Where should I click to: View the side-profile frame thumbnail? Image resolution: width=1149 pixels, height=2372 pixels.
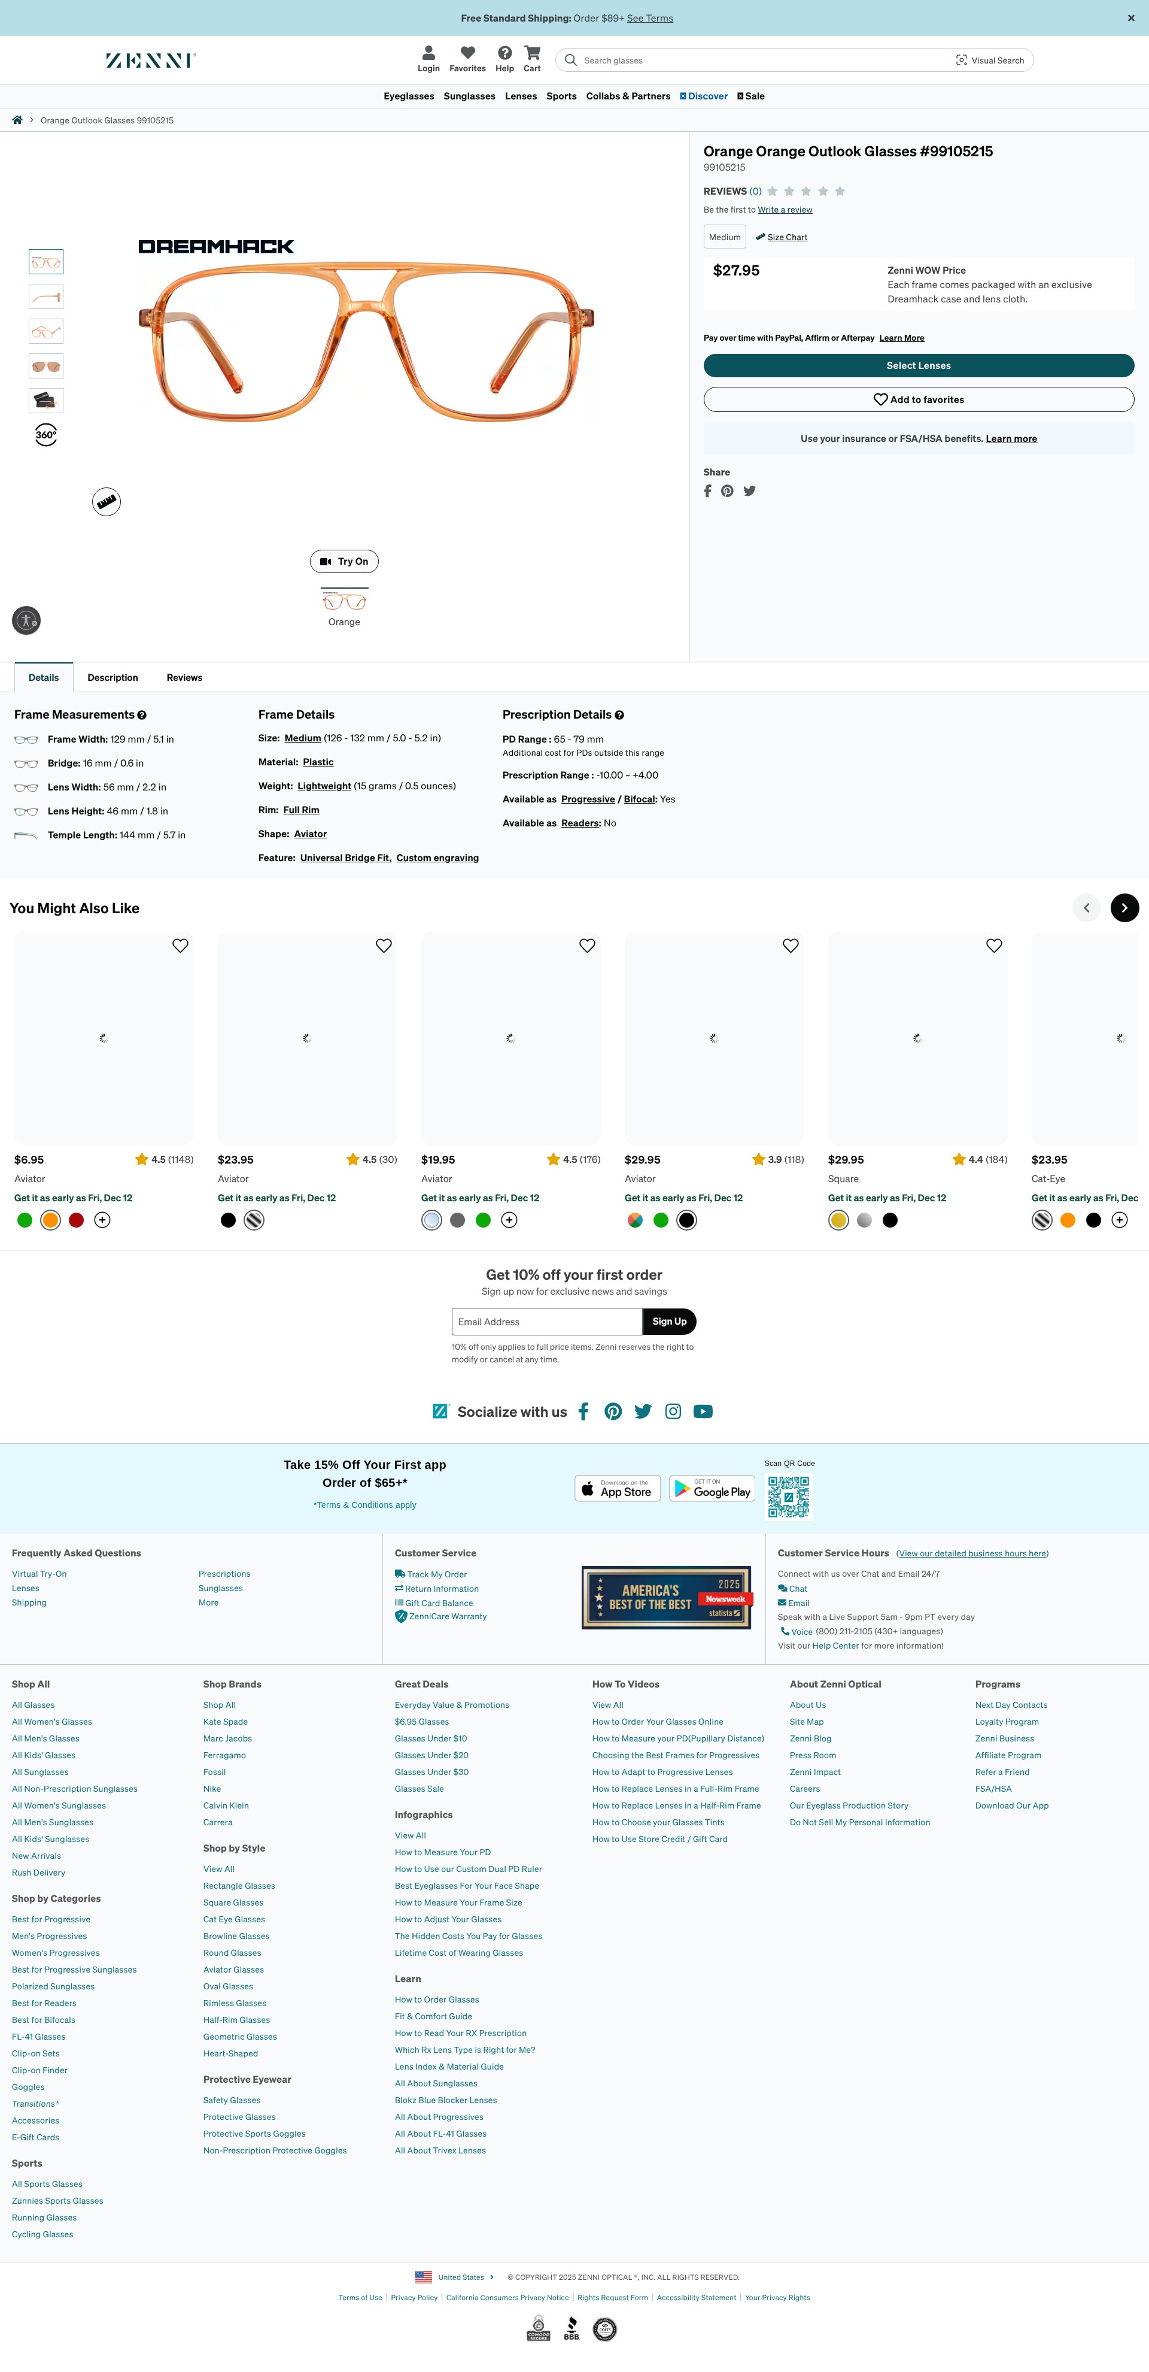(46, 296)
